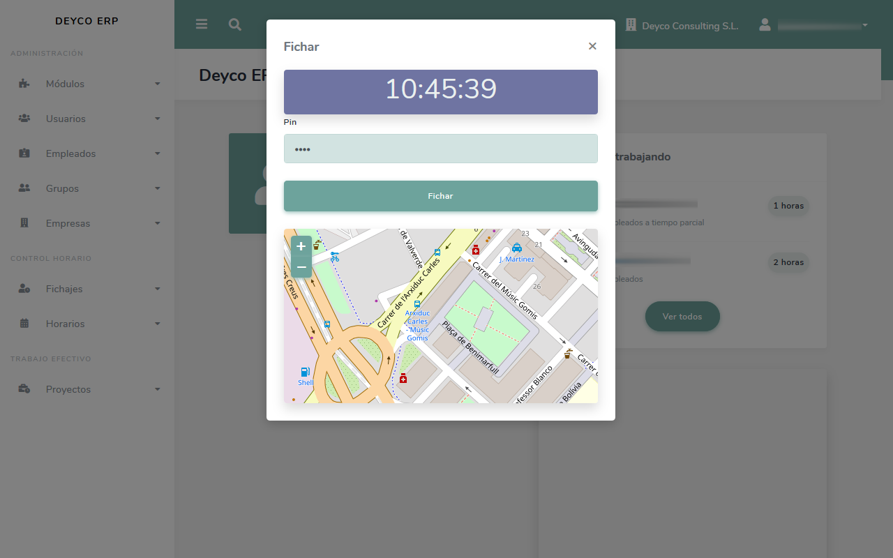Click the Proyectos briefcase icon
The width and height of the screenshot is (893, 558).
24,389
